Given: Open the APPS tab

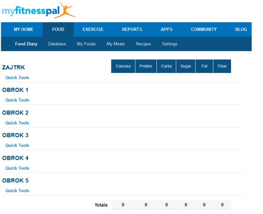Looking at the screenshot, I should (167, 30).
